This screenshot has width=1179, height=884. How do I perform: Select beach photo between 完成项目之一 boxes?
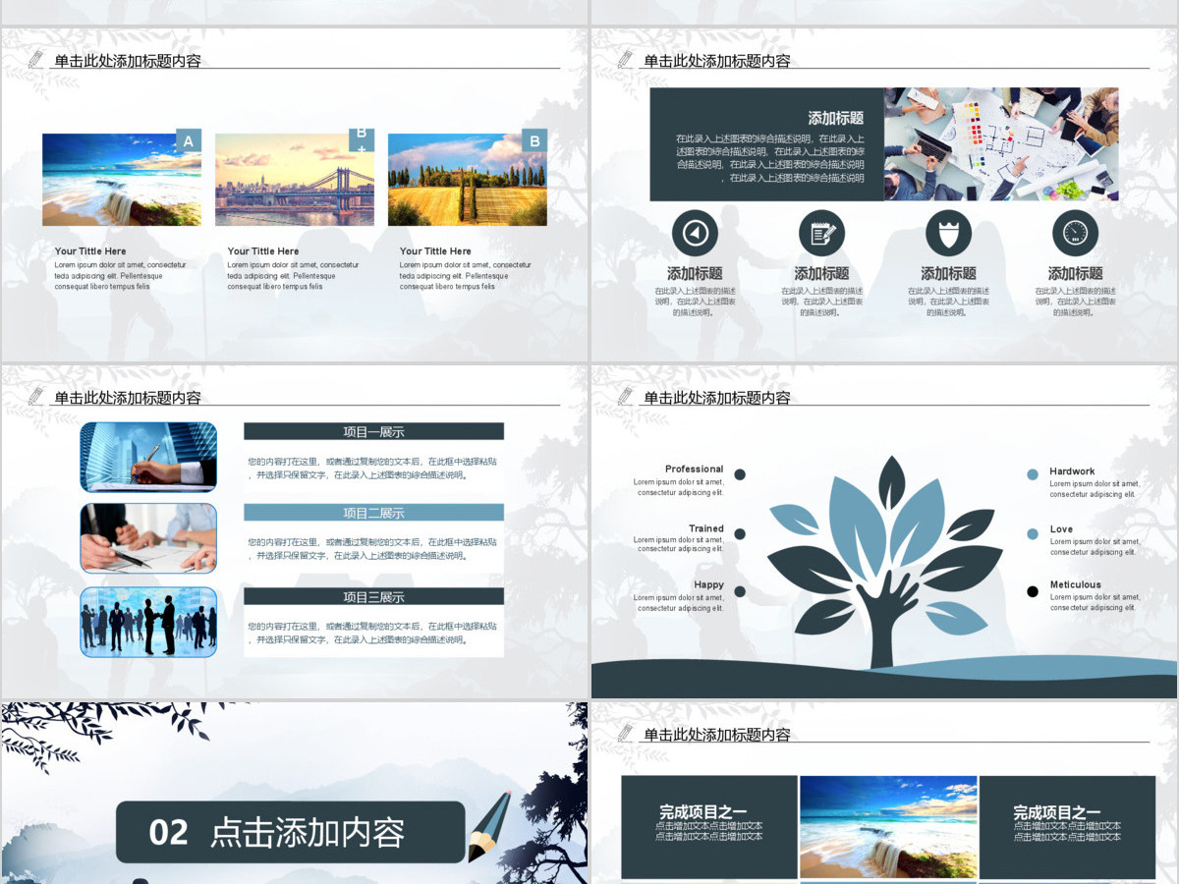[x=888, y=827]
